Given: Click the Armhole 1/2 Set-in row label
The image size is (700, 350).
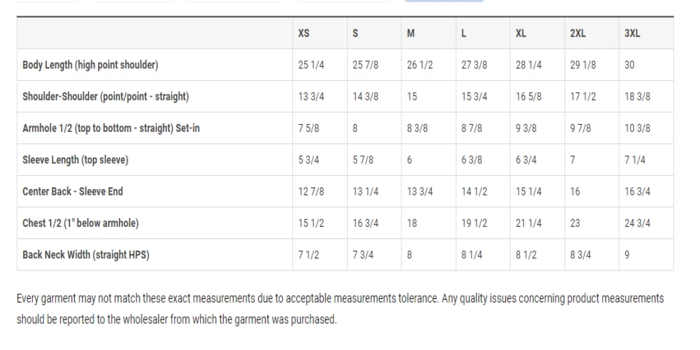Looking at the screenshot, I should click(111, 128).
